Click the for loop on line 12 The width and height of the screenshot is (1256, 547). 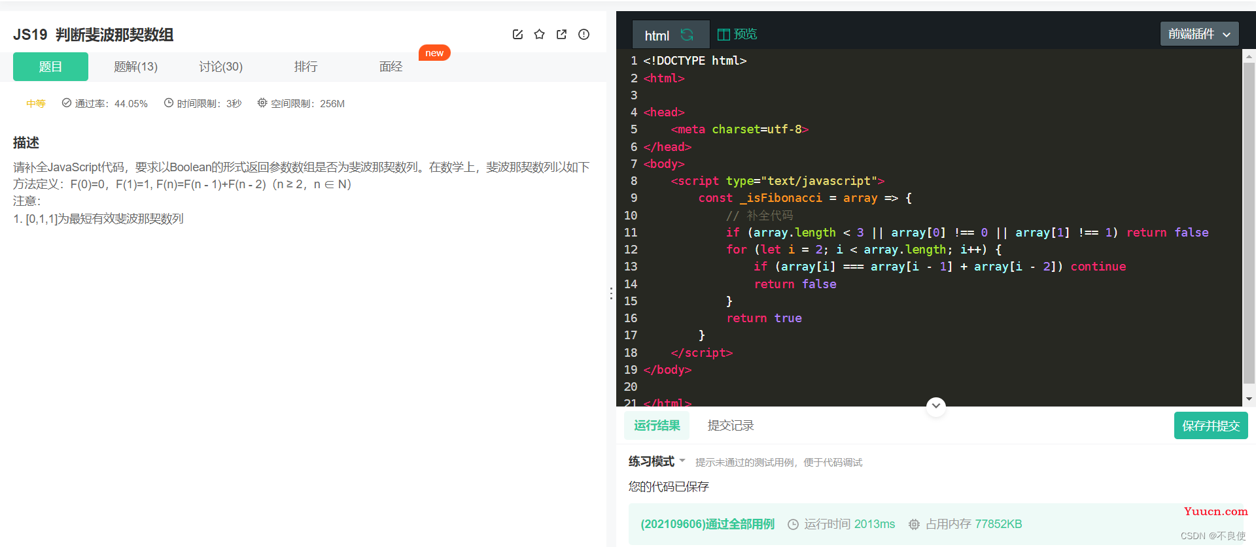pyautogui.click(x=863, y=250)
